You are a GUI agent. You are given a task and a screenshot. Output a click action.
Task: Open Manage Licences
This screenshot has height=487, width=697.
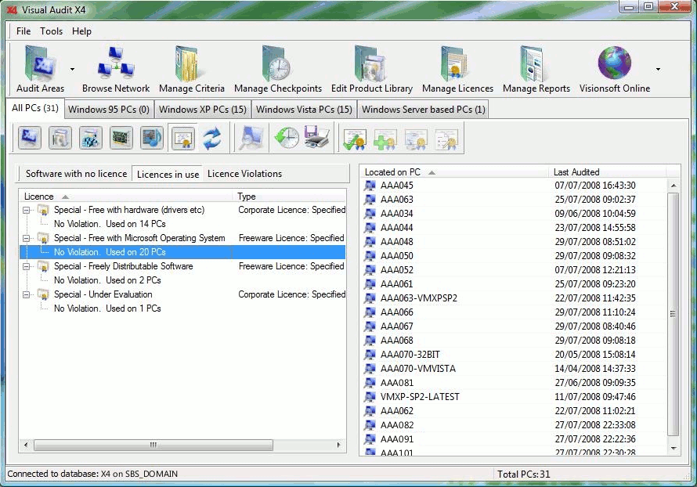457,69
